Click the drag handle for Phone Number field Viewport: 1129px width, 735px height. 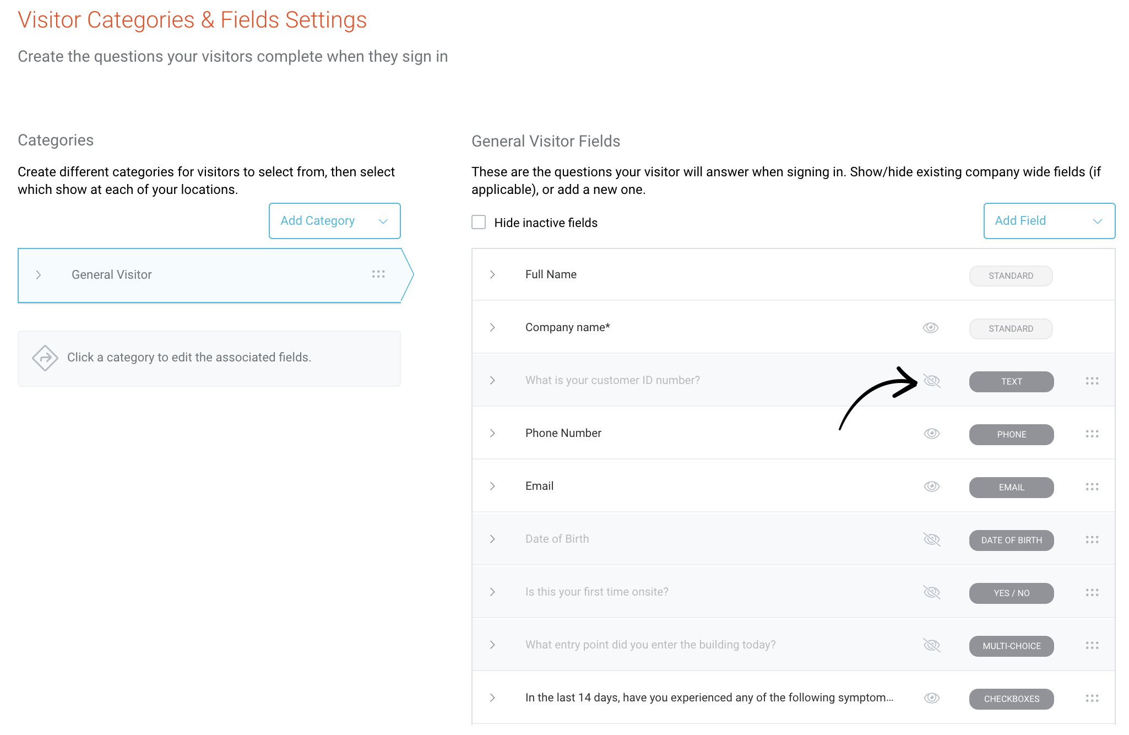[x=1092, y=434]
